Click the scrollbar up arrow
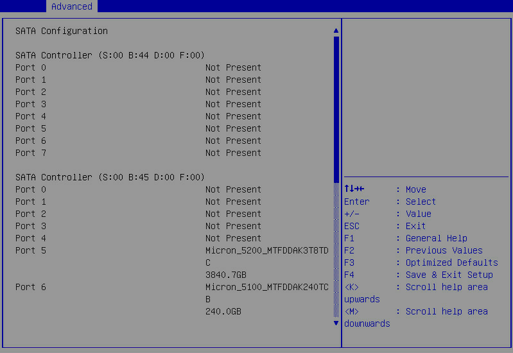The width and height of the screenshot is (513, 353). click(336, 31)
